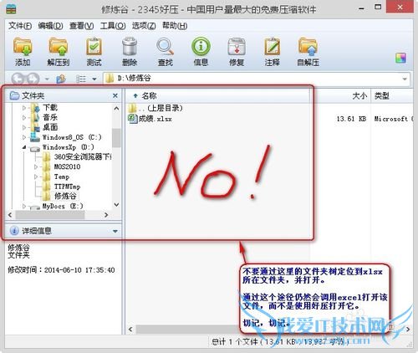Expand the 桌面 folder node
The width and height of the screenshot is (418, 353).
(x=24, y=127)
